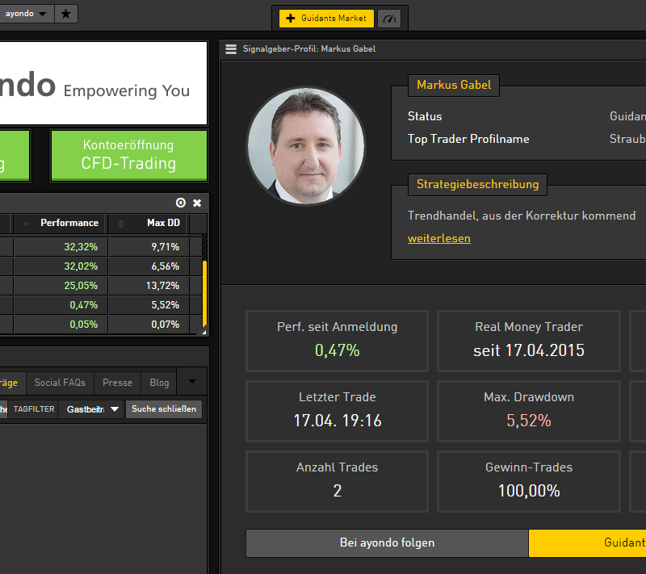
Task: Click Kontoeröffnung CFD-Trading button
Action: tap(128, 155)
